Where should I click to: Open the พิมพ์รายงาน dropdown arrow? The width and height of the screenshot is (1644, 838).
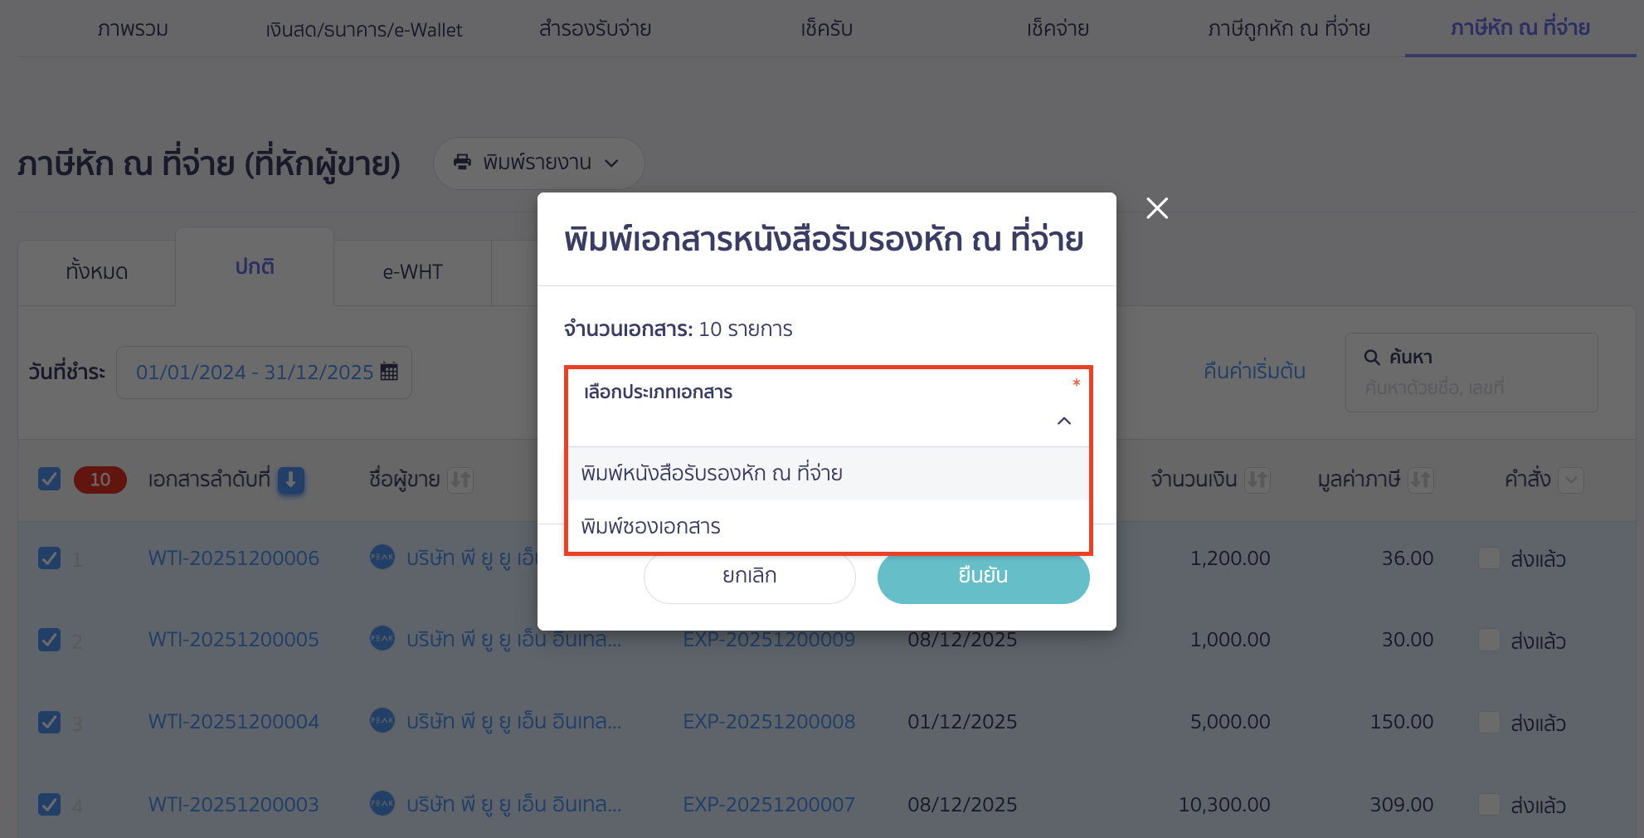click(x=612, y=163)
